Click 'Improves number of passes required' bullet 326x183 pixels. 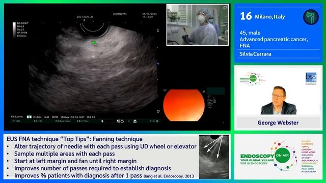point(93,168)
